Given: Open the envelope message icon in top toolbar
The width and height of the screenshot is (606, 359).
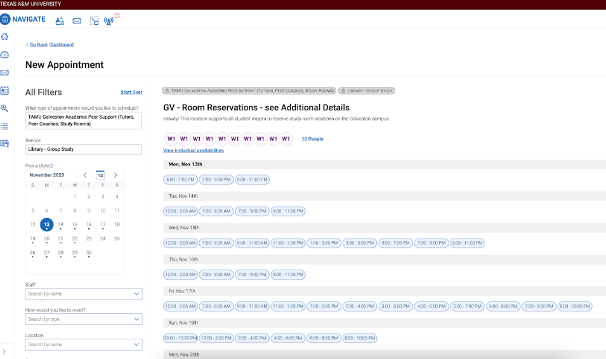Looking at the screenshot, I should 77,21.
